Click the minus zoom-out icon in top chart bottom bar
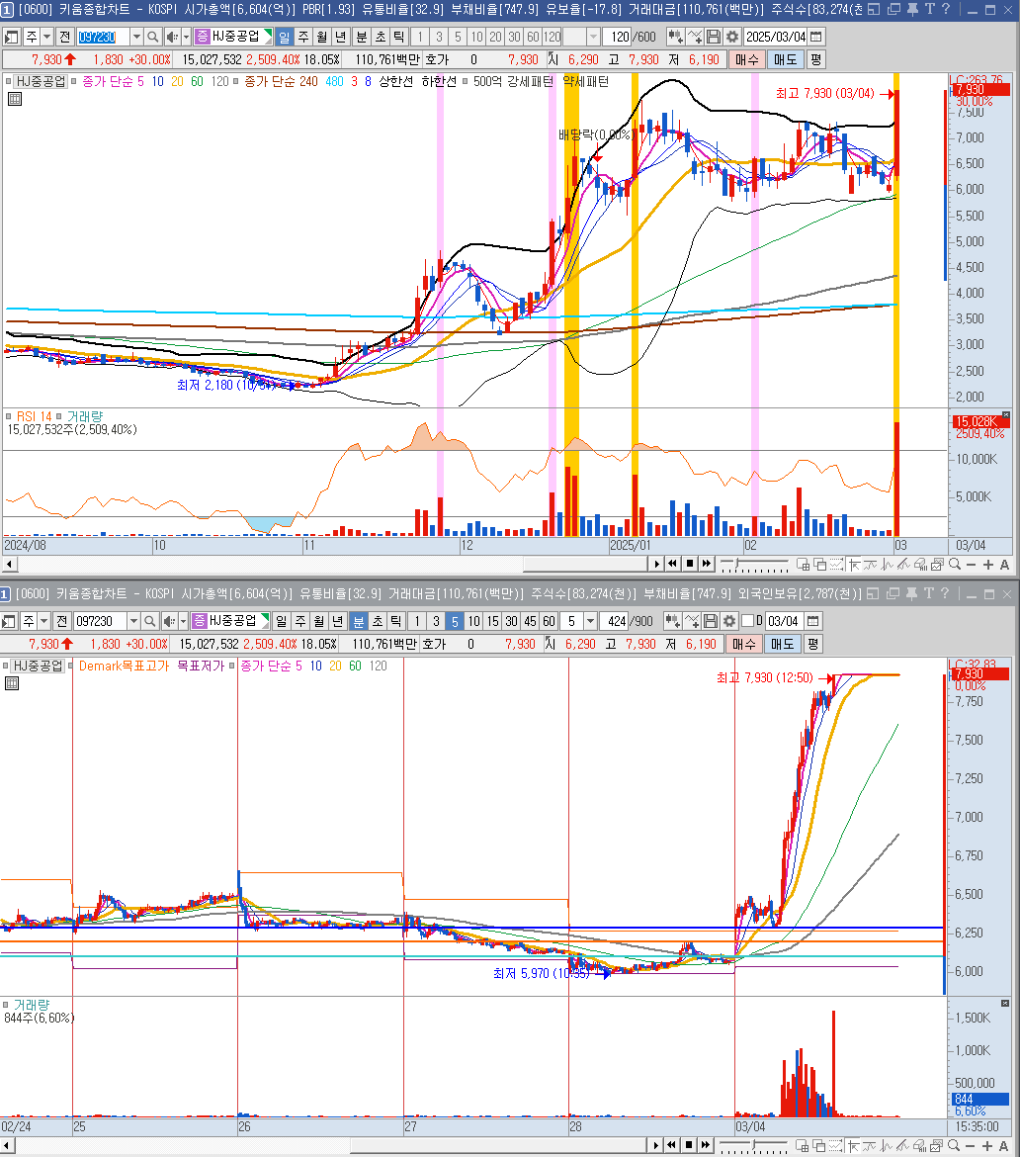 click(972, 565)
